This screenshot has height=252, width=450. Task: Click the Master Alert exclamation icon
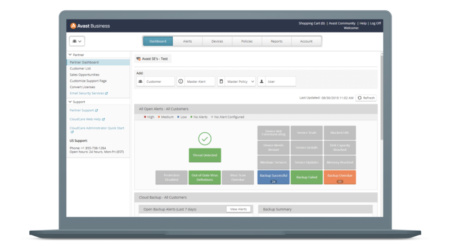click(181, 82)
